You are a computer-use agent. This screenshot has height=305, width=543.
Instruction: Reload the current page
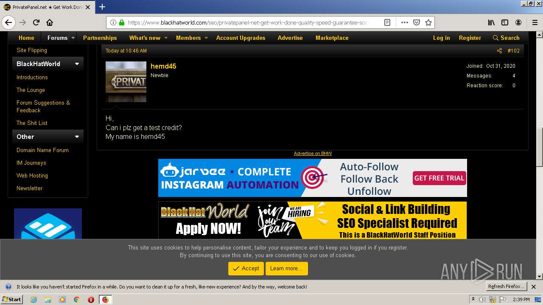pyautogui.click(x=36, y=22)
